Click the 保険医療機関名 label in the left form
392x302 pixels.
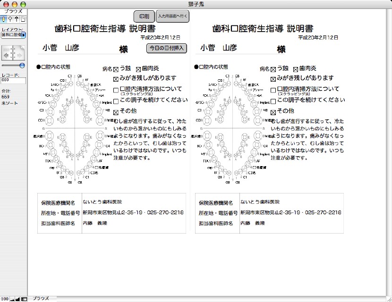(x=58, y=203)
